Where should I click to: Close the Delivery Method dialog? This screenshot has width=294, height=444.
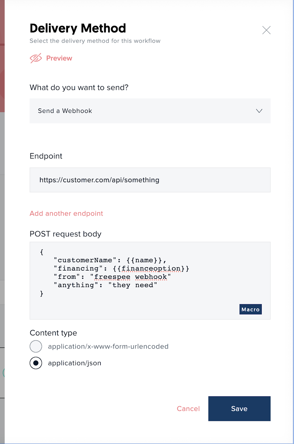coord(266,30)
